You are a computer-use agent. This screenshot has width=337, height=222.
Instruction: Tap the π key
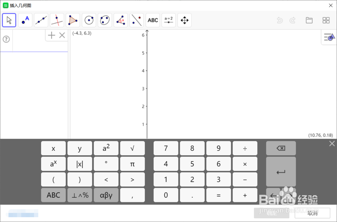(x=132, y=164)
